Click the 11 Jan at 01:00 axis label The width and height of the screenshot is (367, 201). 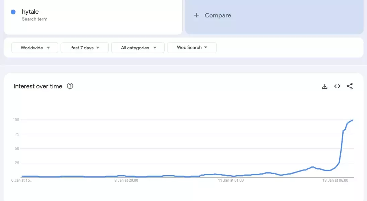click(x=231, y=180)
